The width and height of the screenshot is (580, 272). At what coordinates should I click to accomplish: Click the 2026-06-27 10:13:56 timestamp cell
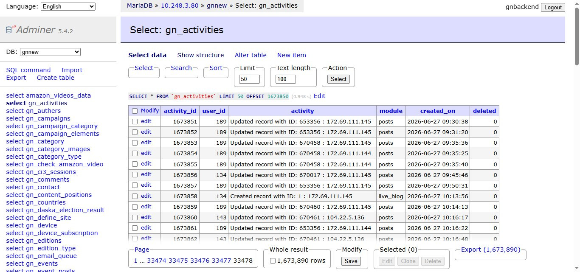click(x=437, y=196)
